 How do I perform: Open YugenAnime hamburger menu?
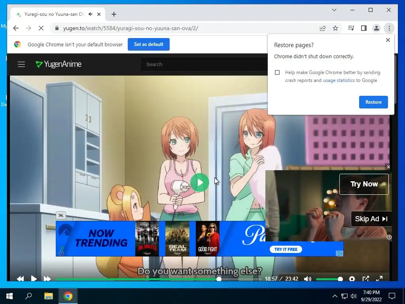[x=21, y=65]
